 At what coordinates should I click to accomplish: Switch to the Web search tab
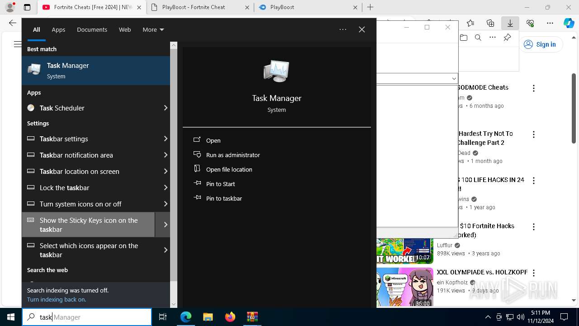pos(125,29)
